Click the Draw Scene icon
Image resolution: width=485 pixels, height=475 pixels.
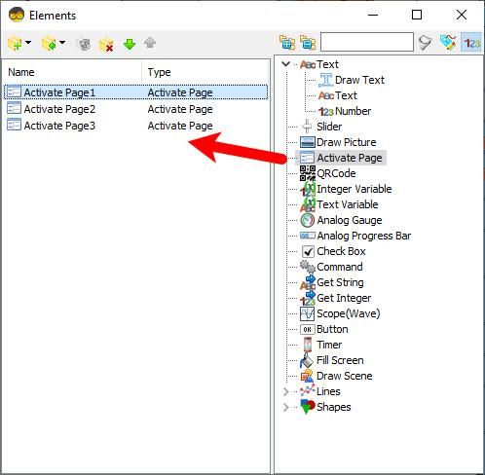[x=307, y=376]
